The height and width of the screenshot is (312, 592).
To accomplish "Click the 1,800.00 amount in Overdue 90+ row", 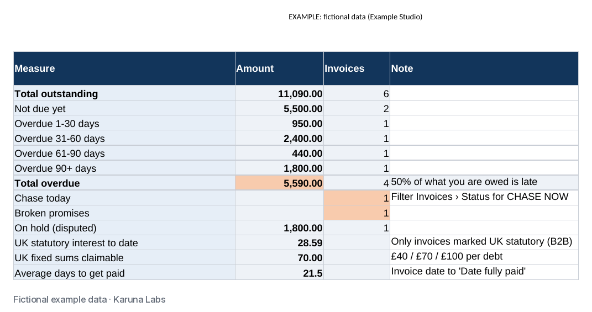I will tap(279, 168).
